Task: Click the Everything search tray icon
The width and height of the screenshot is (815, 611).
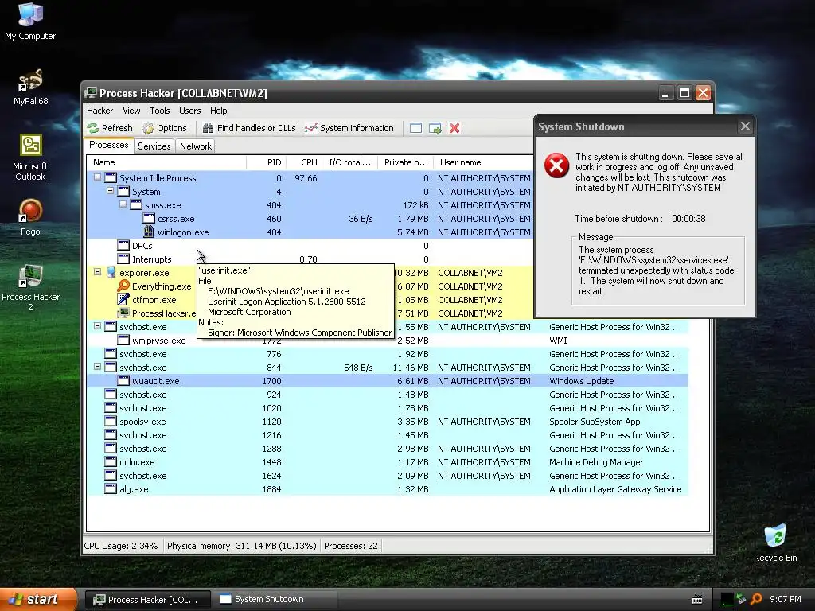Action: (x=756, y=599)
